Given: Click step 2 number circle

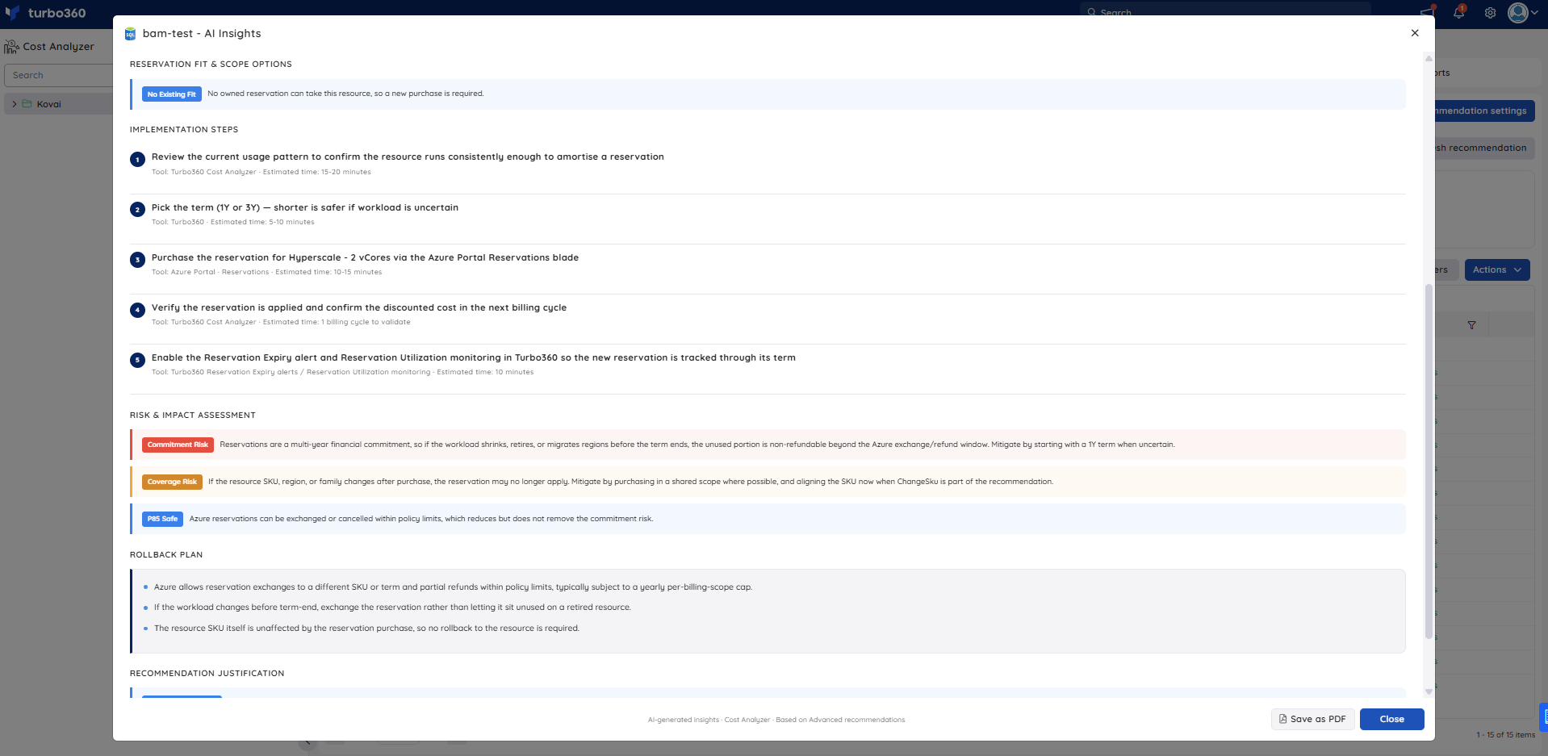Looking at the screenshot, I should (x=137, y=210).
